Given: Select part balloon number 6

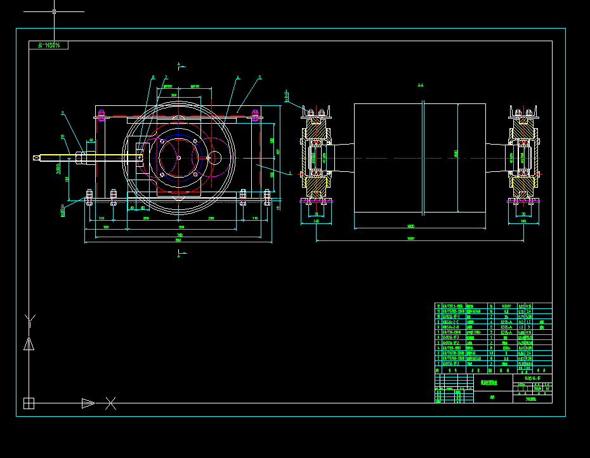Looking at the screenshot, I should tap(238, 77).
